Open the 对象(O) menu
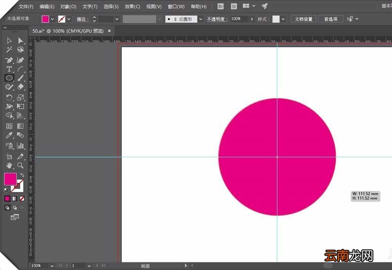This screenshot has width=392, height=270. pyautogui.click(x=68, y=7)
